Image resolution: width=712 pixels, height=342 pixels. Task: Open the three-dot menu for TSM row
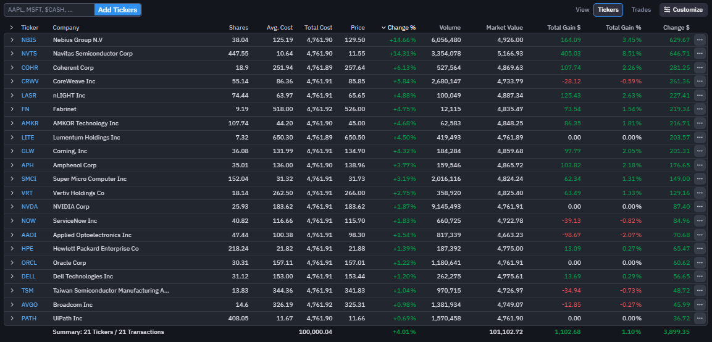(700, 291)
